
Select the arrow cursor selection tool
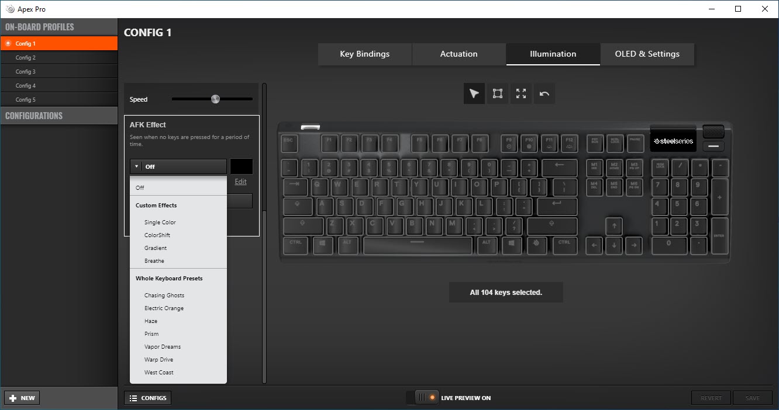474,93
